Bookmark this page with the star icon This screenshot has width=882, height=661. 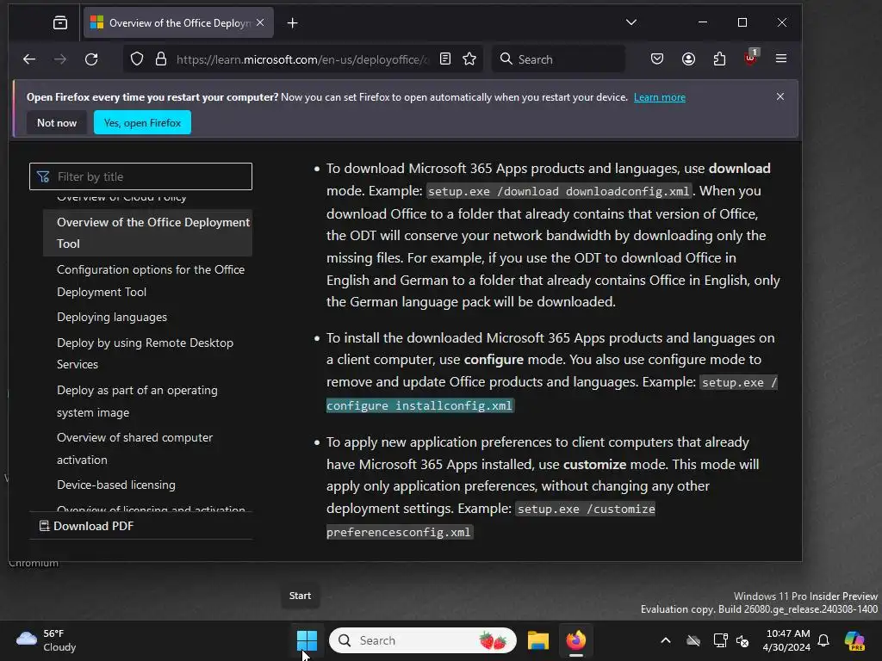coord(469,59)
